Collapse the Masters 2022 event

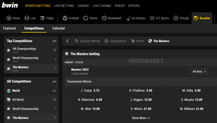[x=67, y=71]
